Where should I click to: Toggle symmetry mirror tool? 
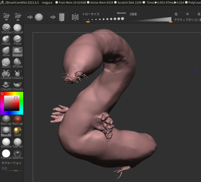pos(75,17)
